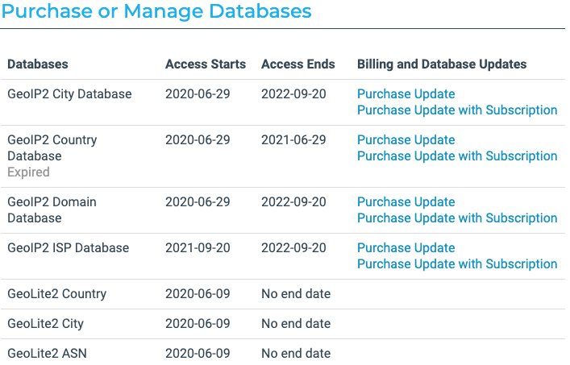This screenshot has height=365, width=570.
Task: Click GeoLite2 City start date 2020-06-09
Action: [x=198, y=324]
